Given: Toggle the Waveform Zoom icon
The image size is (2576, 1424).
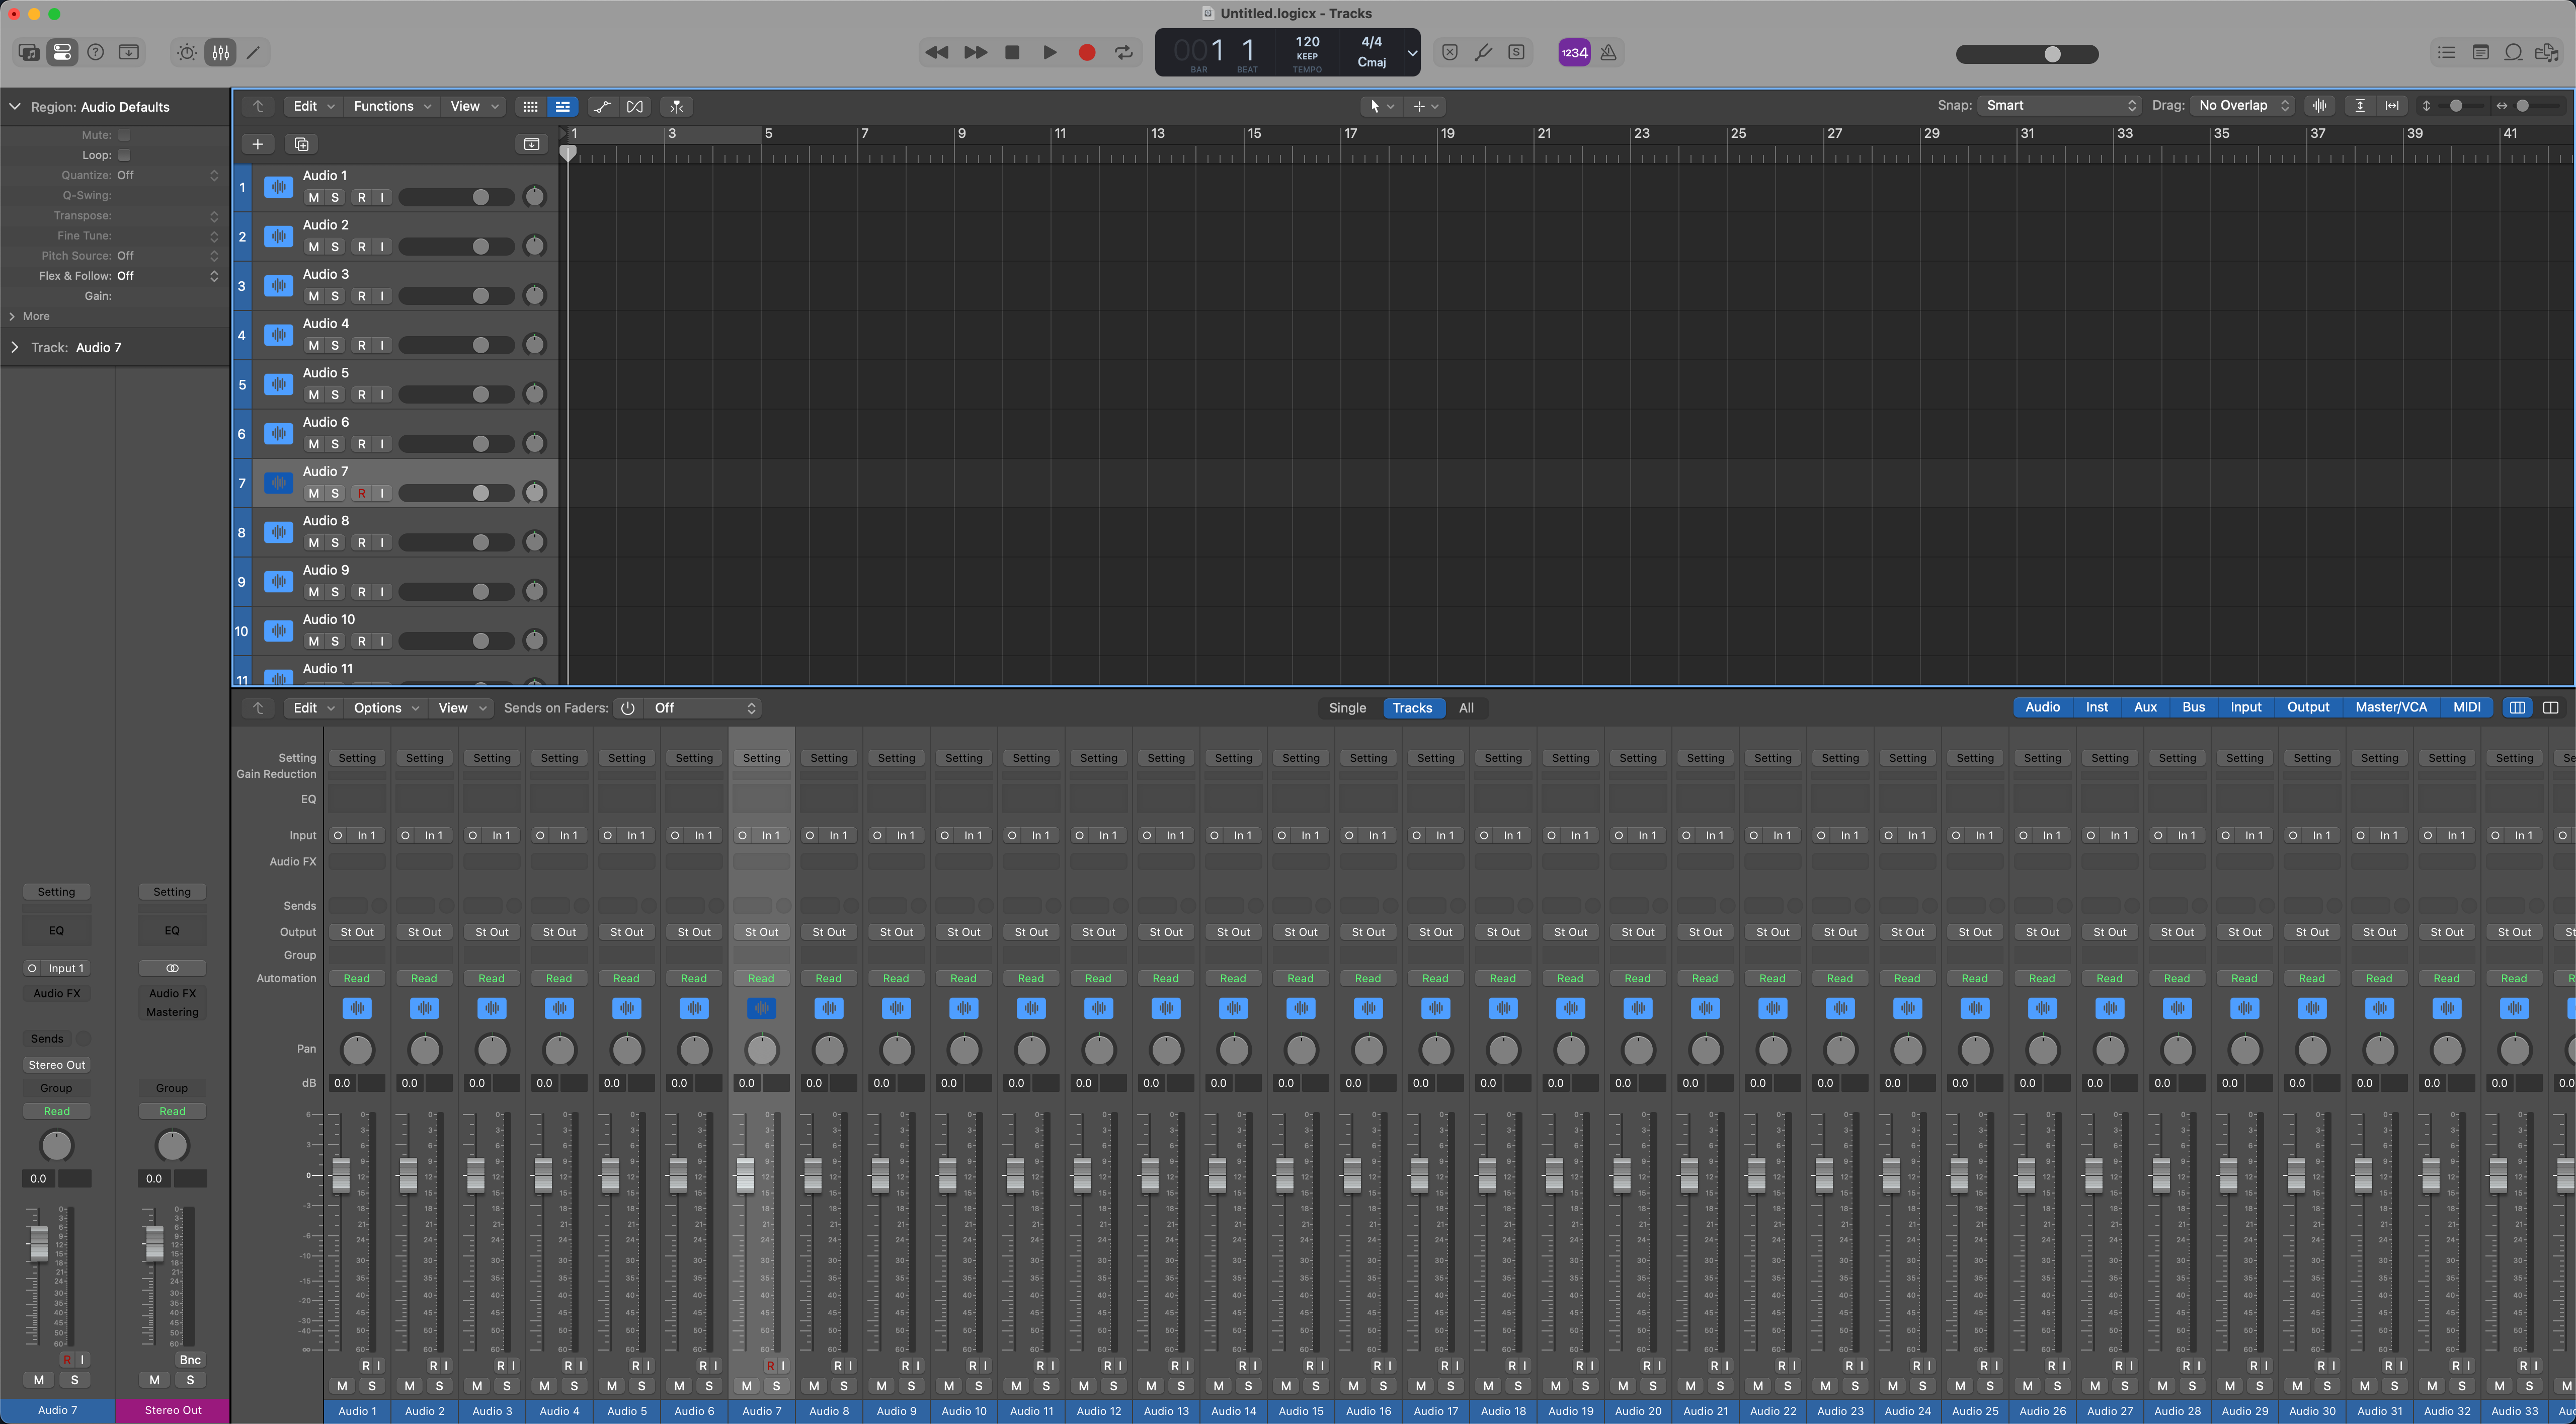Looking at the screenshot, I should click(x=2320, y=105).
